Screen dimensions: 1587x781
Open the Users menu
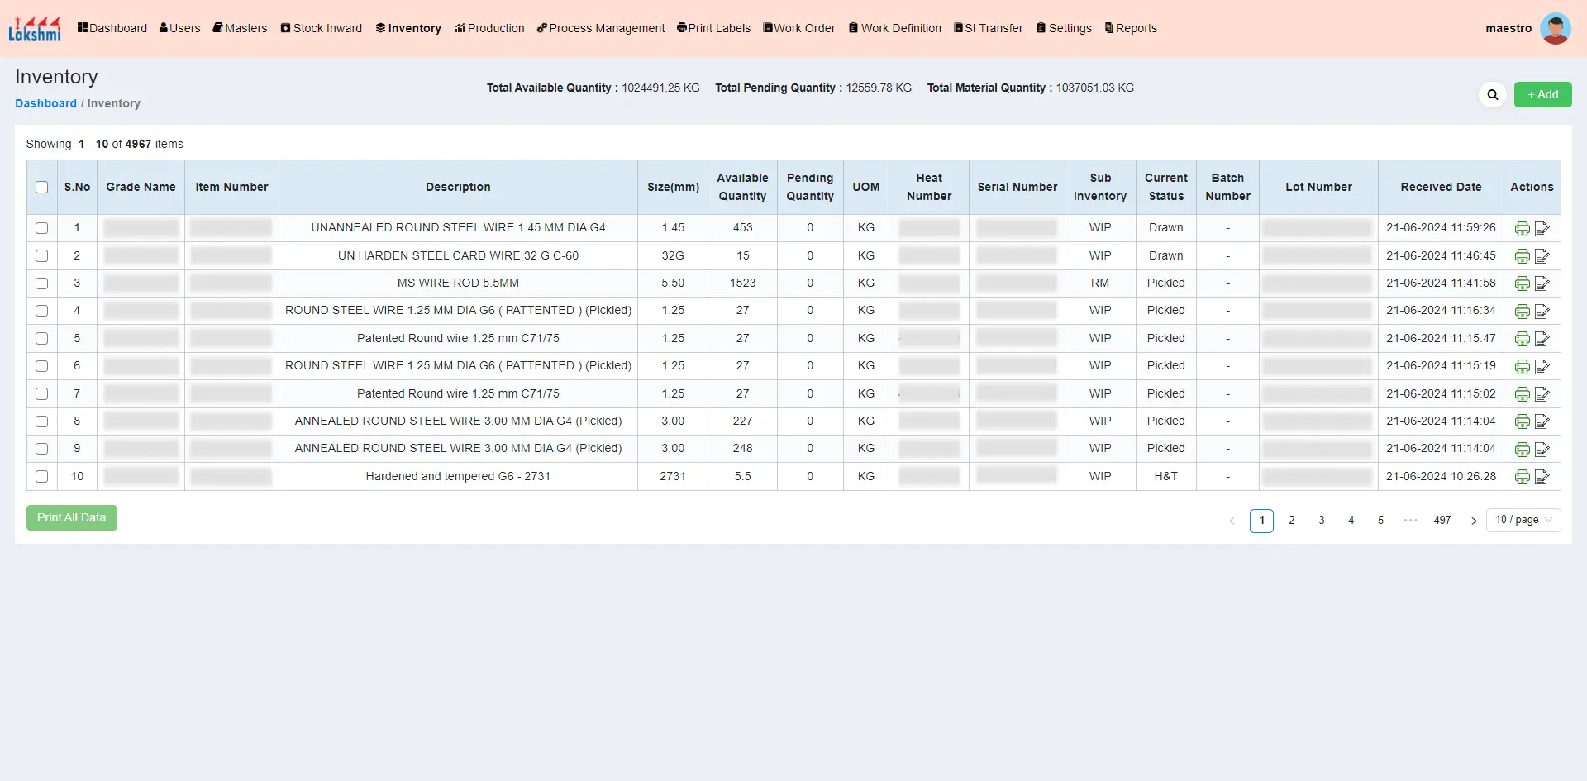click(179, 28)
